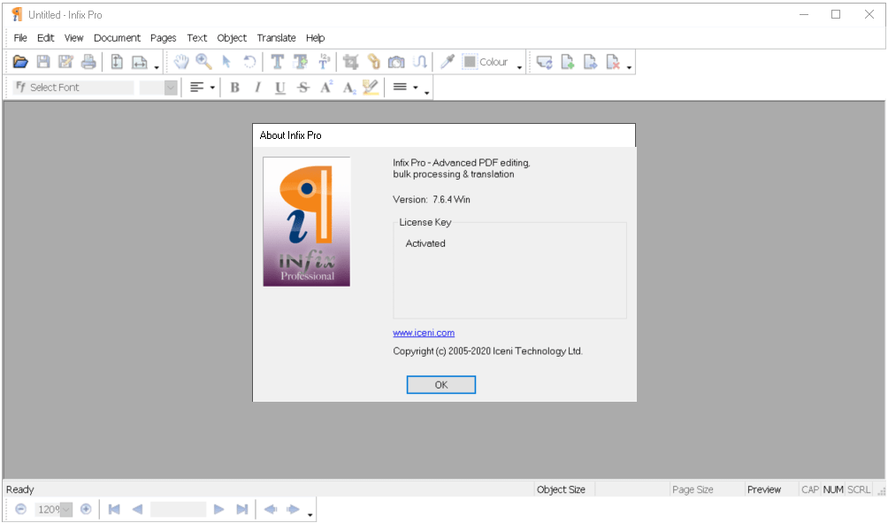Image resolution: width=888 pixels, height=523 pixels.
Task: Expand the formatting toolbar overflow arrow
Action: tap(427, 93)
